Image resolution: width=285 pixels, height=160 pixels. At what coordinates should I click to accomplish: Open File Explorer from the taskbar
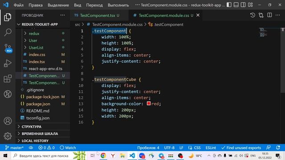(x=122, y=156)
